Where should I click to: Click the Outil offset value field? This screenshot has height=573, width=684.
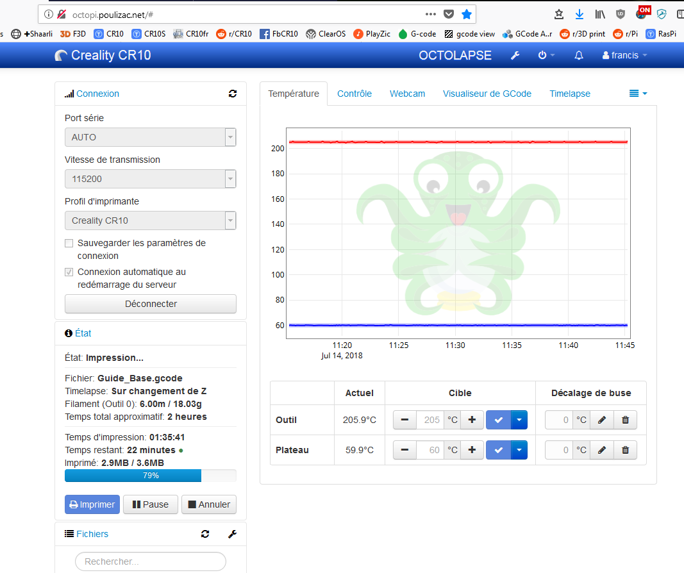point(559,420)
